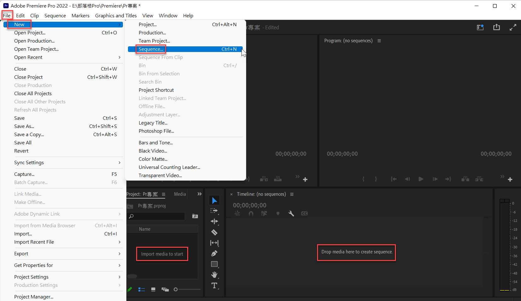The width and height of the screenshot is (521, 301).
Task: Click the Name column header
Action: [x=145, y=229]
